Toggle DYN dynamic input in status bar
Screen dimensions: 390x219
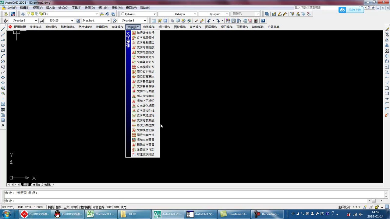(116, 207)
